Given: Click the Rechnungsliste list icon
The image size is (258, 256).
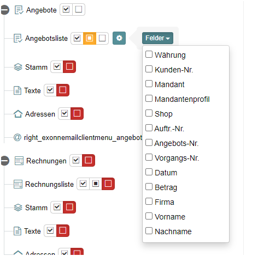Looking at the screenshot, I should click(x=18, y=184).
